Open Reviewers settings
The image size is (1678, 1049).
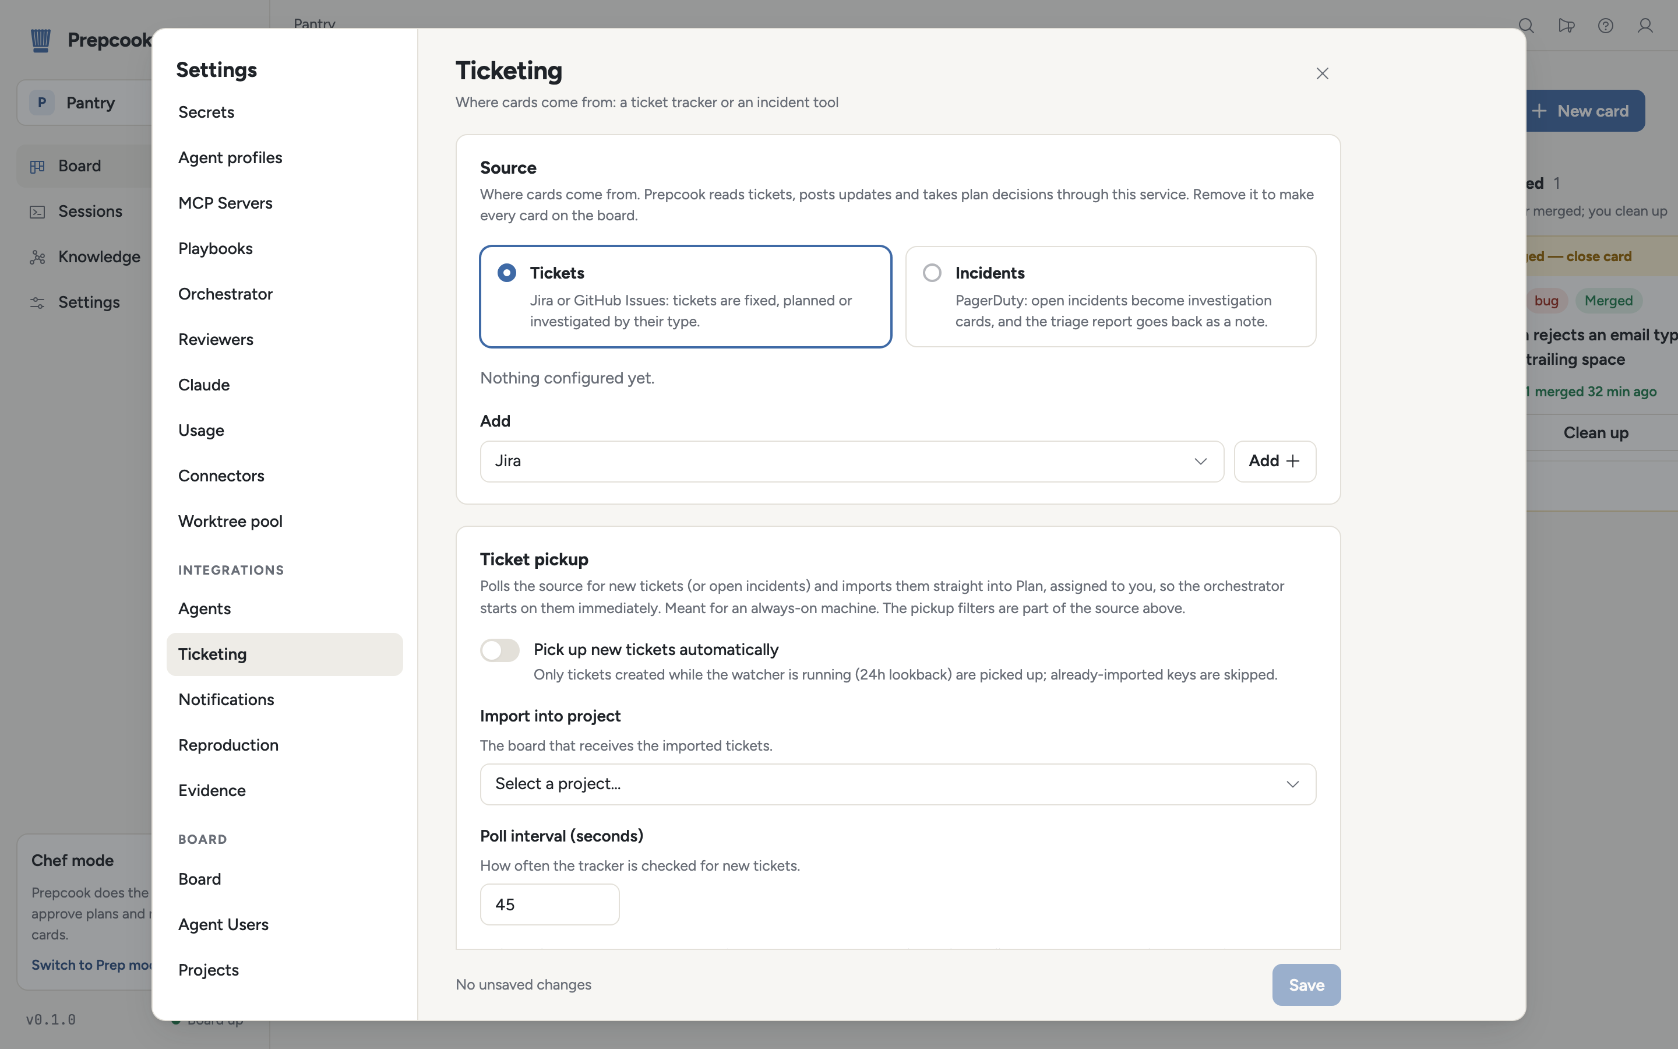click(x=284, y=339)
